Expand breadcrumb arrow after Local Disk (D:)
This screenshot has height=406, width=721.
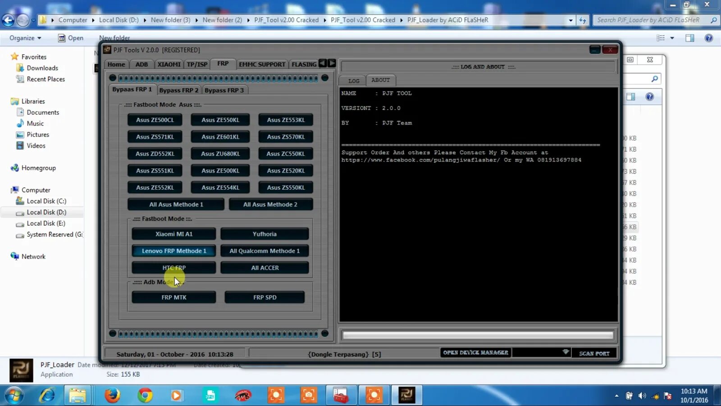coord(145,20)
